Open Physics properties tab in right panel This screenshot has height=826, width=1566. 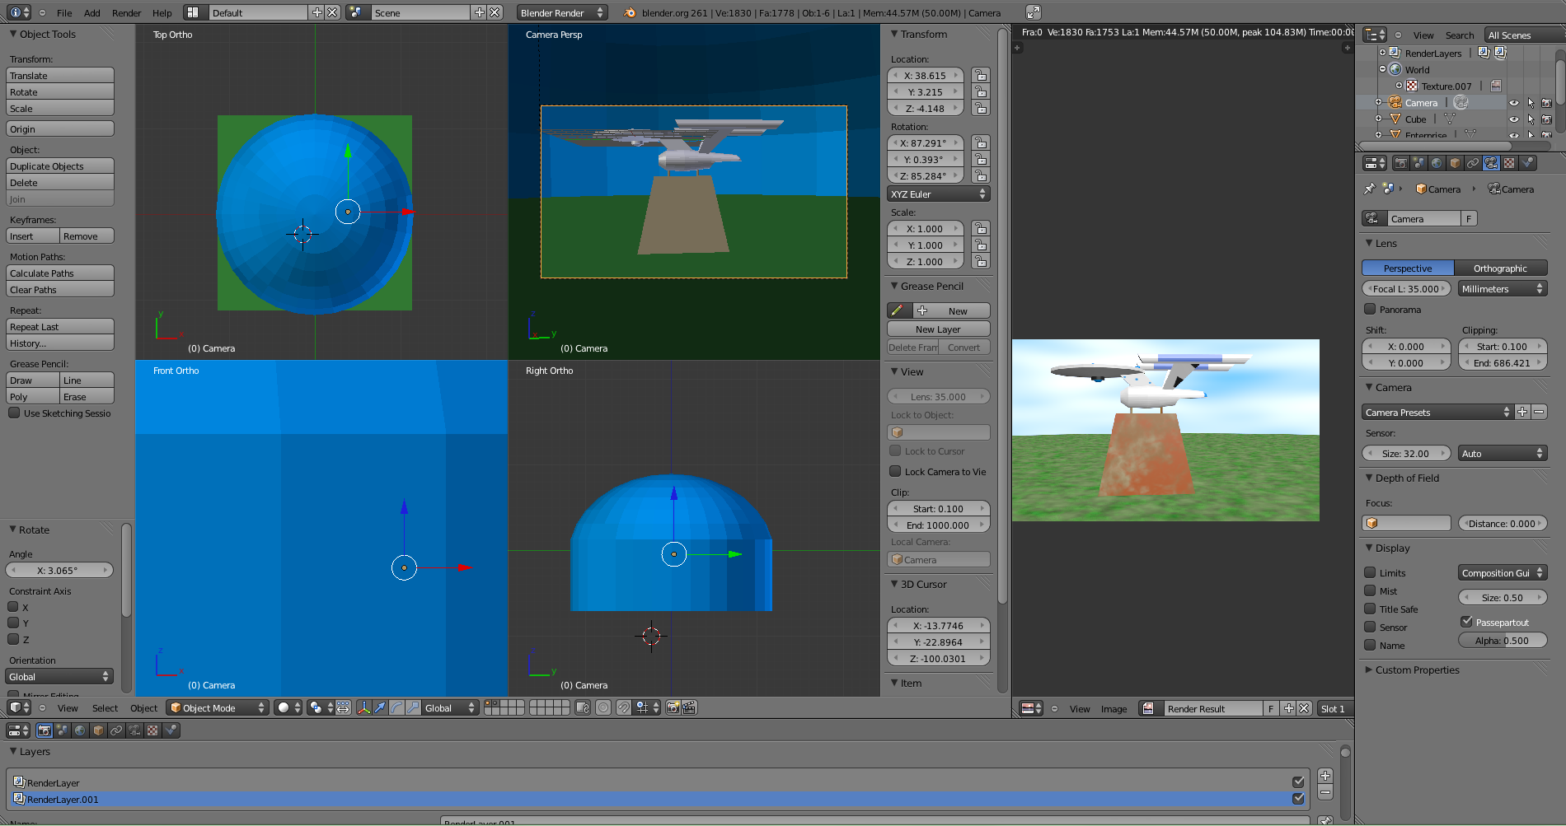pyautogui.click(x=1527, y=163)
